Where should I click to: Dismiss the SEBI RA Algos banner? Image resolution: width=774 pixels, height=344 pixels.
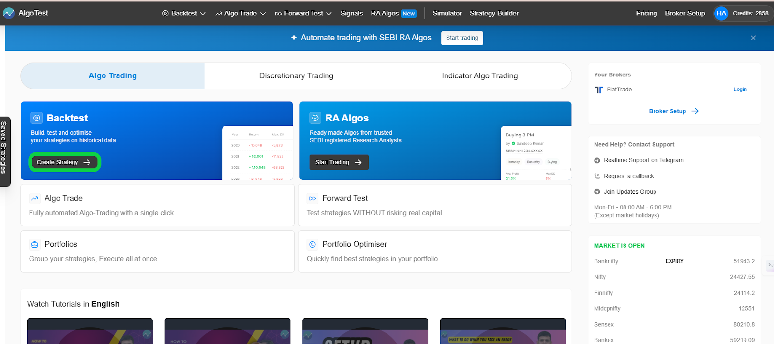[x=753, y=38]
